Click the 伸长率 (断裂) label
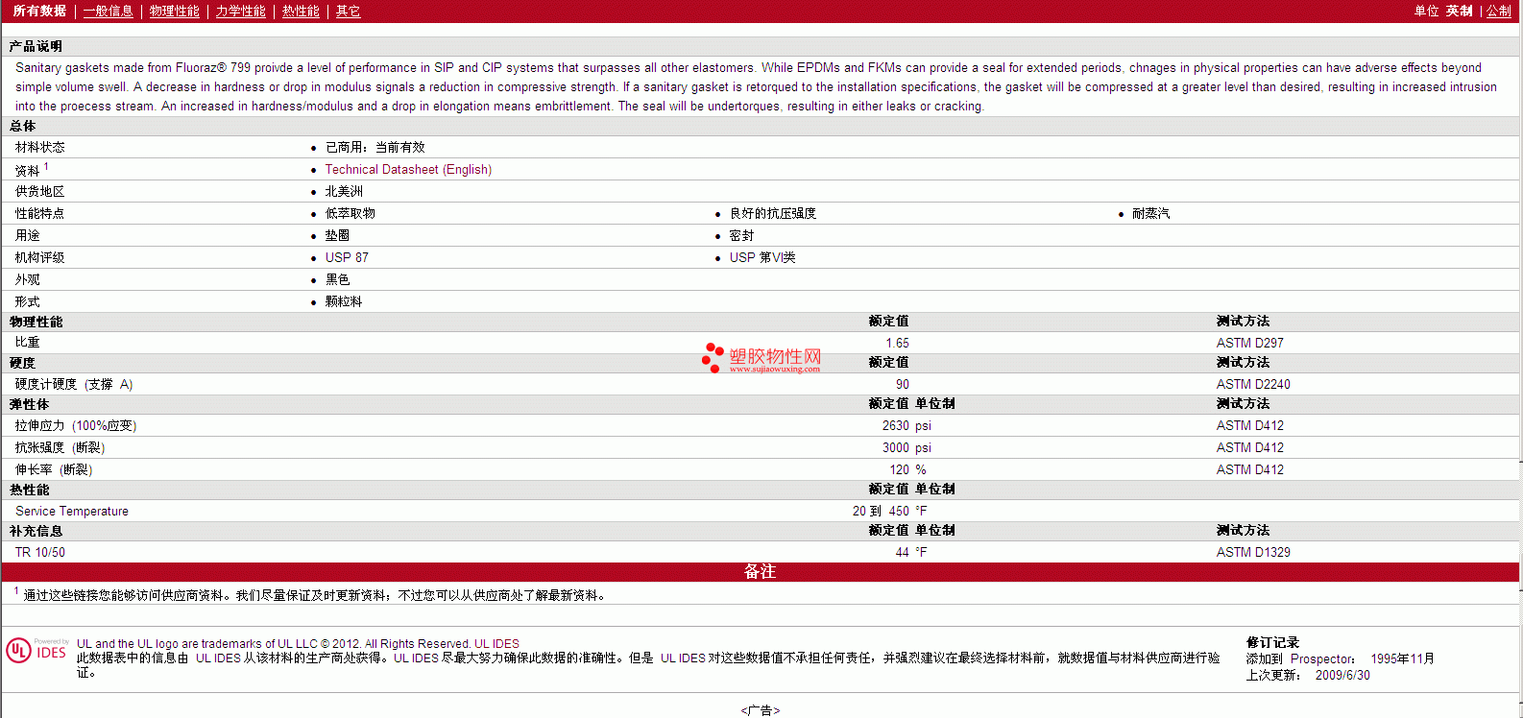Image resolution: width=1523 pixels, height=718 pixels. (54, 469)
